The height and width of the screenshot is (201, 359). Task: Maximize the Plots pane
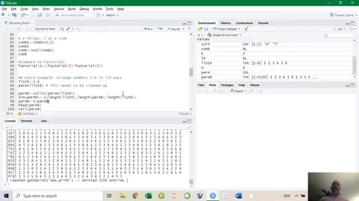click(x=352, y=85)
